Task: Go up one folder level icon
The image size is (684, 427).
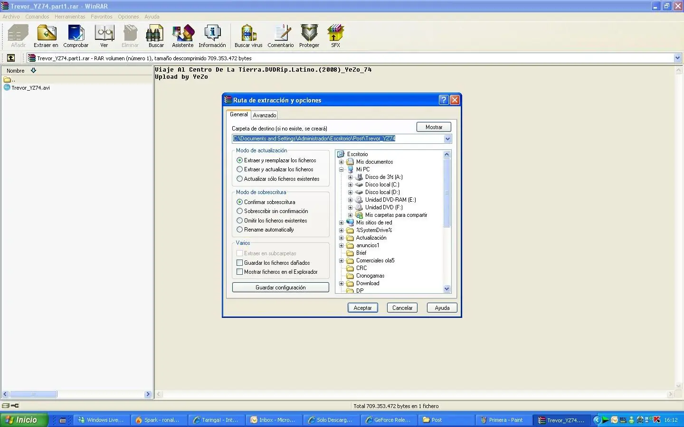Action: (11, 58)
